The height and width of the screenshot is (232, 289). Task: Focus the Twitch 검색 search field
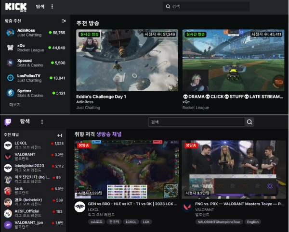[x=197, y=122]
